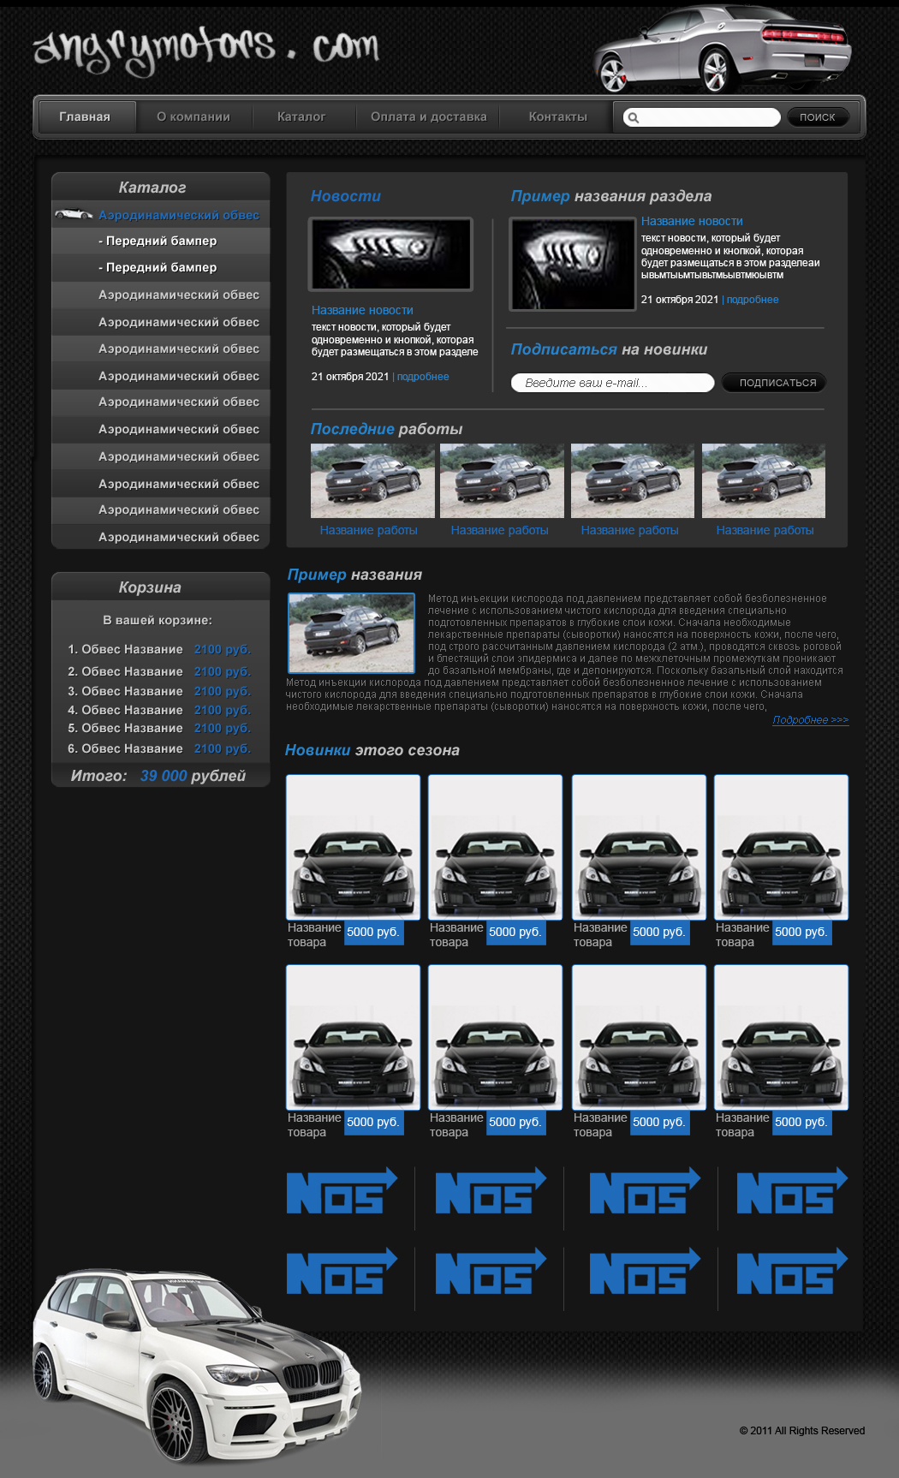The height and width of the screenshot is (1478, 899).
Task: Open the О компании menu item
Action: [x=193, y=116]
